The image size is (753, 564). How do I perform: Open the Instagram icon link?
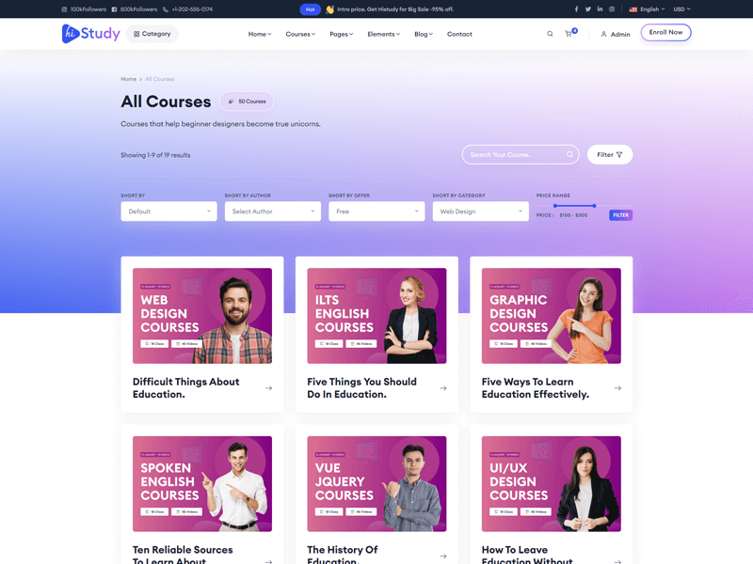(612, 9)
